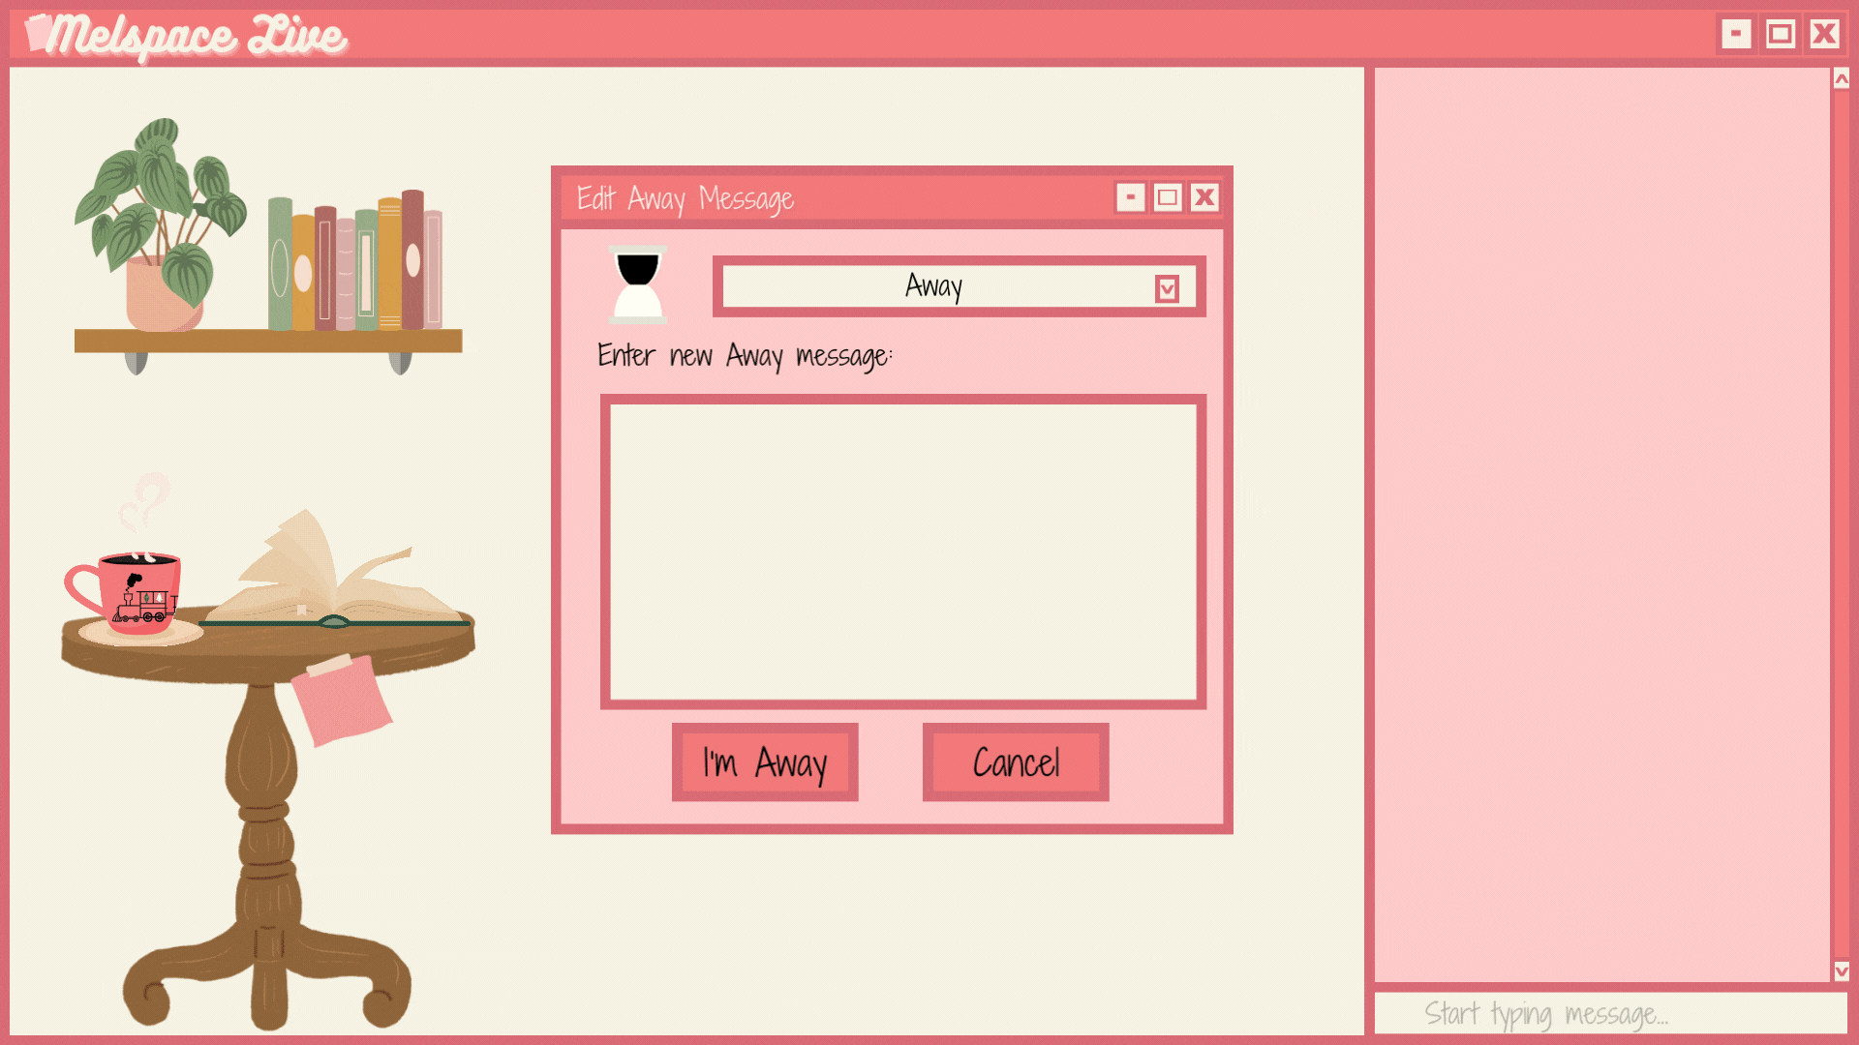
Task: Click the Edit Away Message title bar
Action: coord(833,198)
